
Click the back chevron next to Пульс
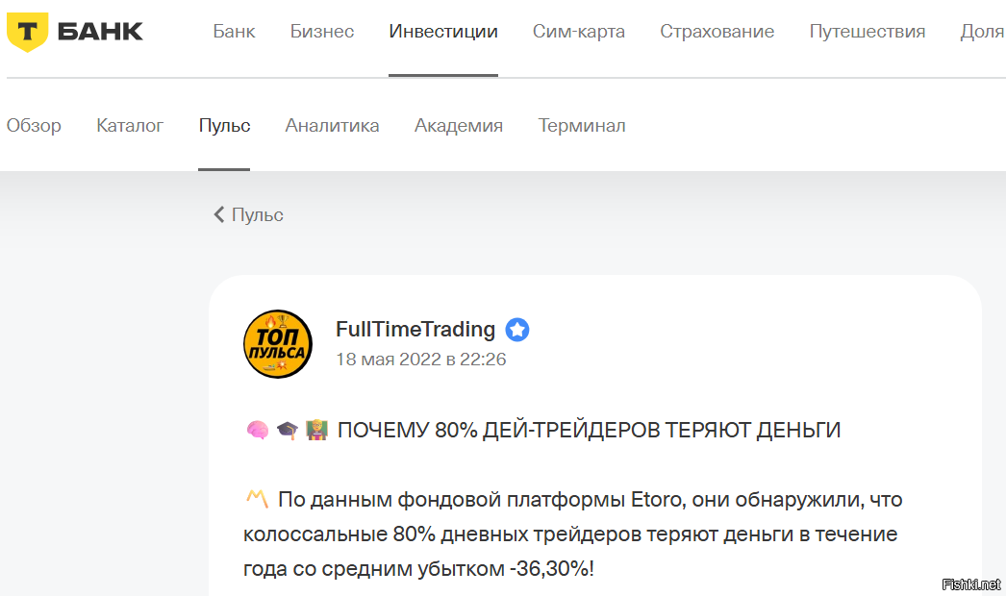tap(219, 214)
